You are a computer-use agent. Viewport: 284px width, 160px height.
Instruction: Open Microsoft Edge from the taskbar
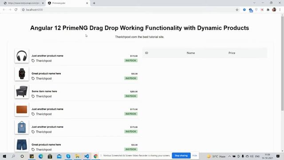pyautogui.click(x=40, y=156)
